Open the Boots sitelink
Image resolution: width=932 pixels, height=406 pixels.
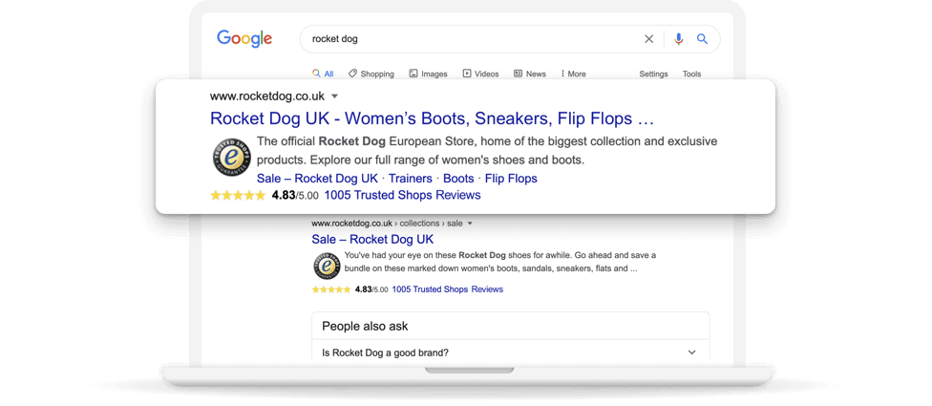pos(458,179)
